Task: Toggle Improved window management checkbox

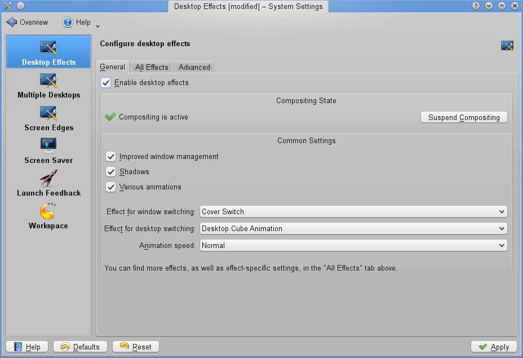Action: point(110,157)
